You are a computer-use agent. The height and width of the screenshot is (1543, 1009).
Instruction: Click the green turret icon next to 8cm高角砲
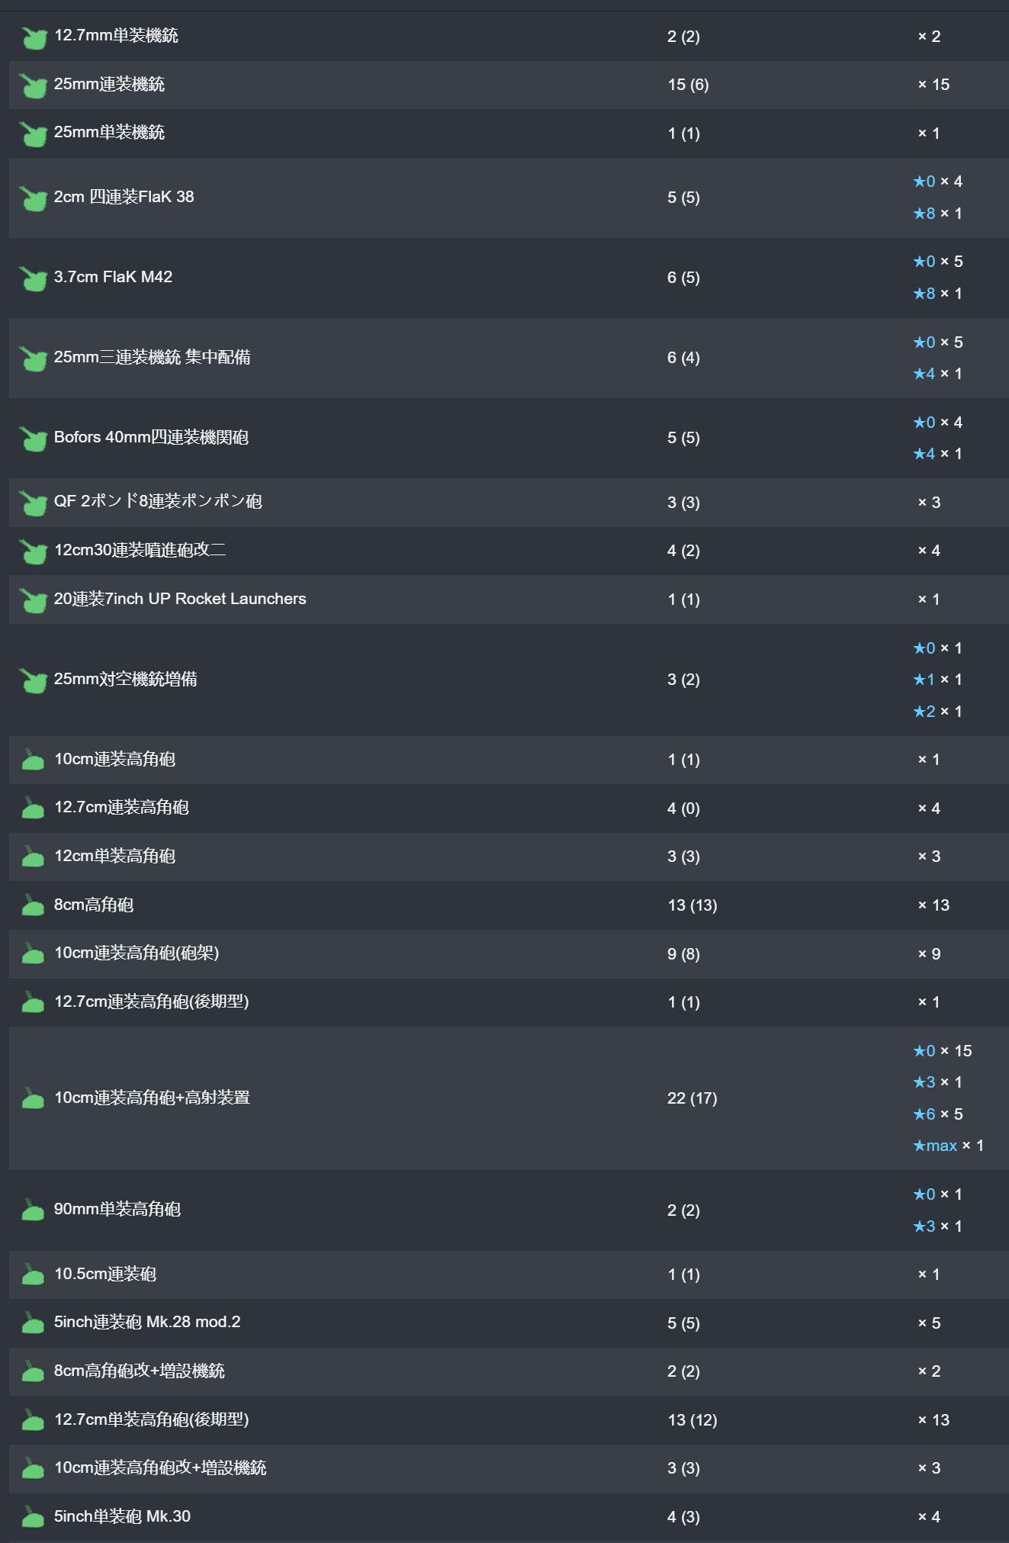click(x=33, y=906)
